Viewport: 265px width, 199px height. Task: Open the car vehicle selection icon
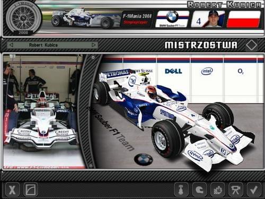click(x=218, y=189)
